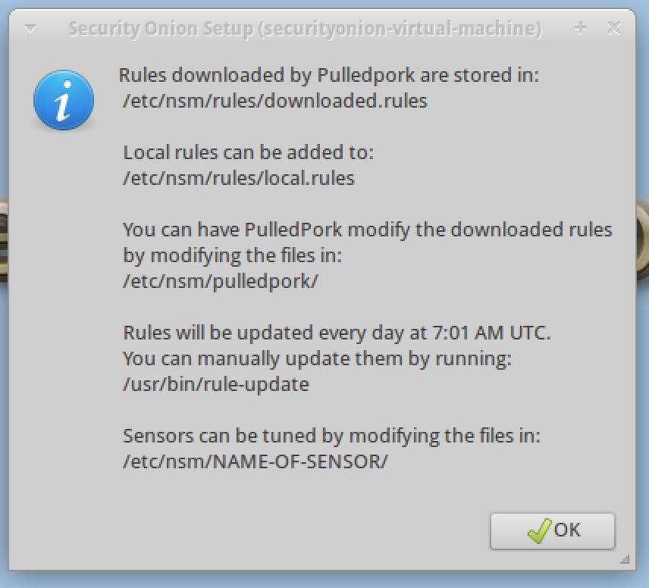Viewport: 649px width, 588px height.
Task: Maximize the dialog using the plus icon
Action: pos(581,29)
